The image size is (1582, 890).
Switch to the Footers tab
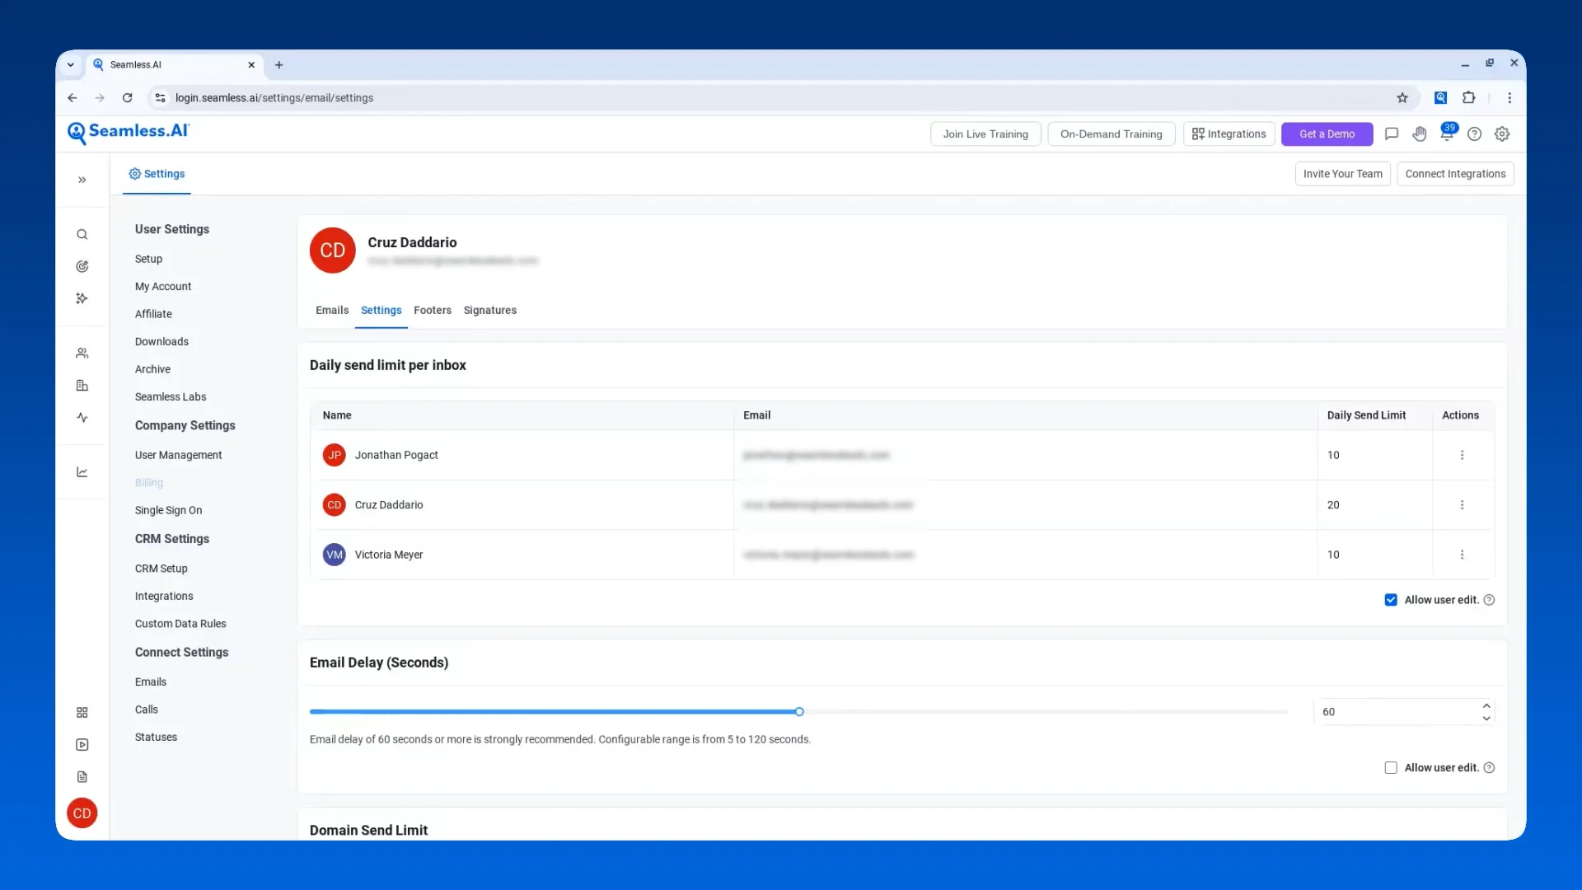pos(433,311)
